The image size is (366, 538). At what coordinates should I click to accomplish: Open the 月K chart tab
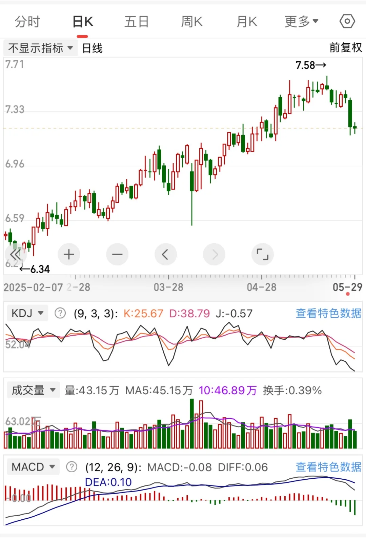tap(247, 22)
